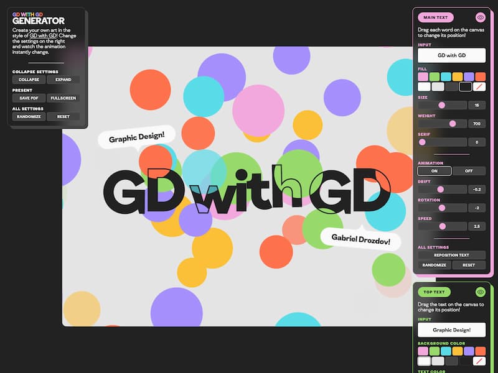Expand all settings panels
This screenshot has width=498, height=373.
point(63,80)
